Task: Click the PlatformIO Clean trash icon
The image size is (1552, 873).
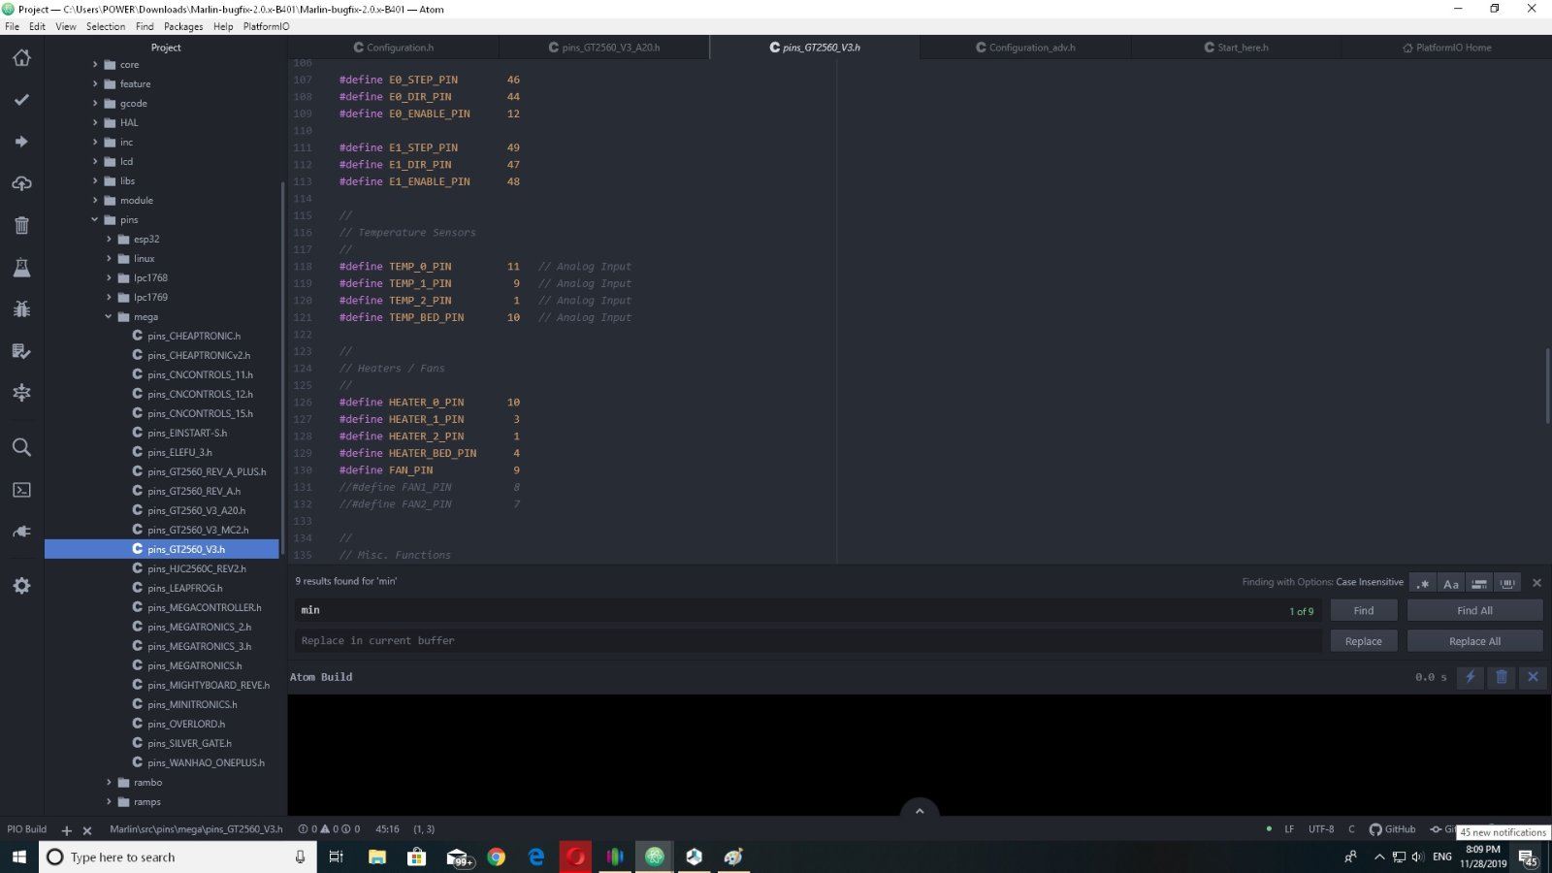Action: 21,225
